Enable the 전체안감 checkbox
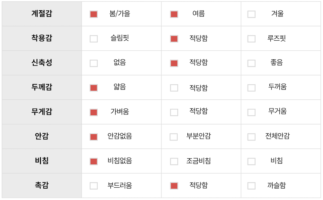 [251, 137]
